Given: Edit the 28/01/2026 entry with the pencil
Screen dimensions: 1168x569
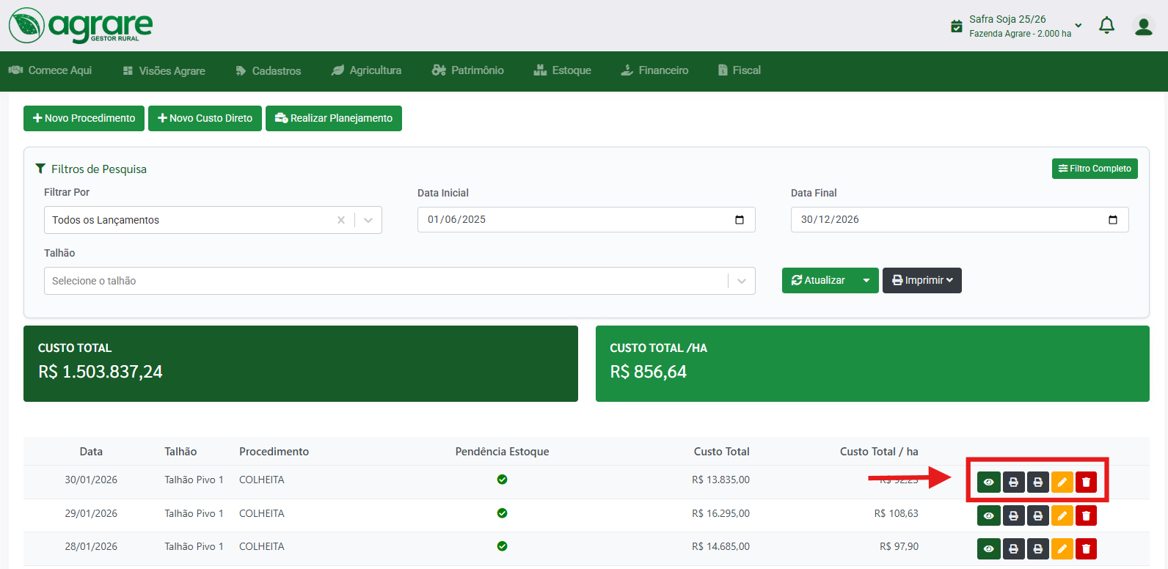Looking at the screenshot, I should (1062, 548).
